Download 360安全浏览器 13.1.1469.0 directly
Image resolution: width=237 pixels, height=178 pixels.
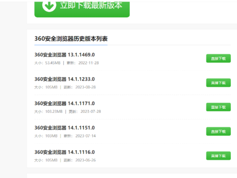[218, 58]
